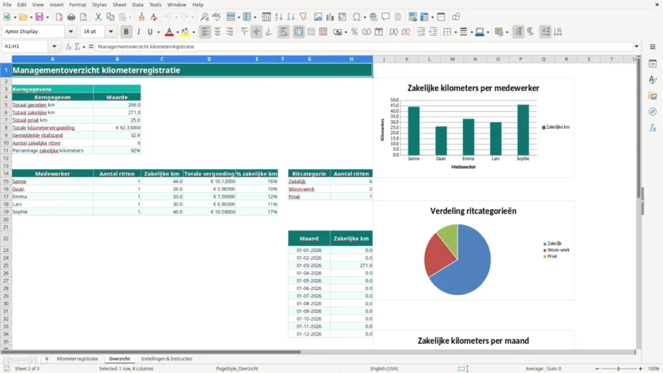Open sidebar settings hamburger menu
Viewport: 663px width, 373px height.
tap(653, 47)
